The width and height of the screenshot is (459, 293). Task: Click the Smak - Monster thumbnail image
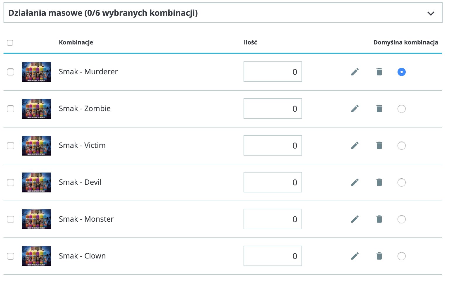pyautogui.click(x=36, y=219)
